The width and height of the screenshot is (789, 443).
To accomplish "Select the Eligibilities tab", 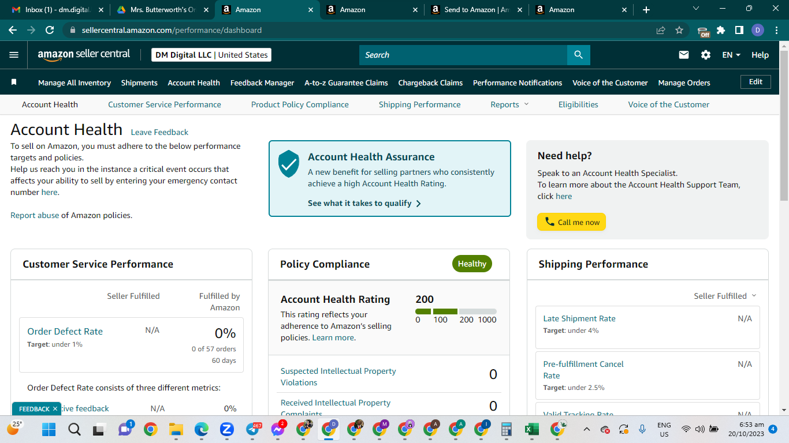I will pos(578,104).
